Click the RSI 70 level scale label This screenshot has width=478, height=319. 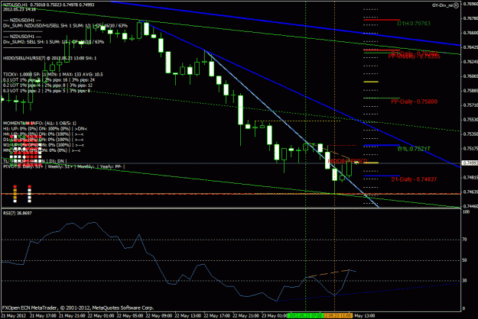tap(464, 240)
